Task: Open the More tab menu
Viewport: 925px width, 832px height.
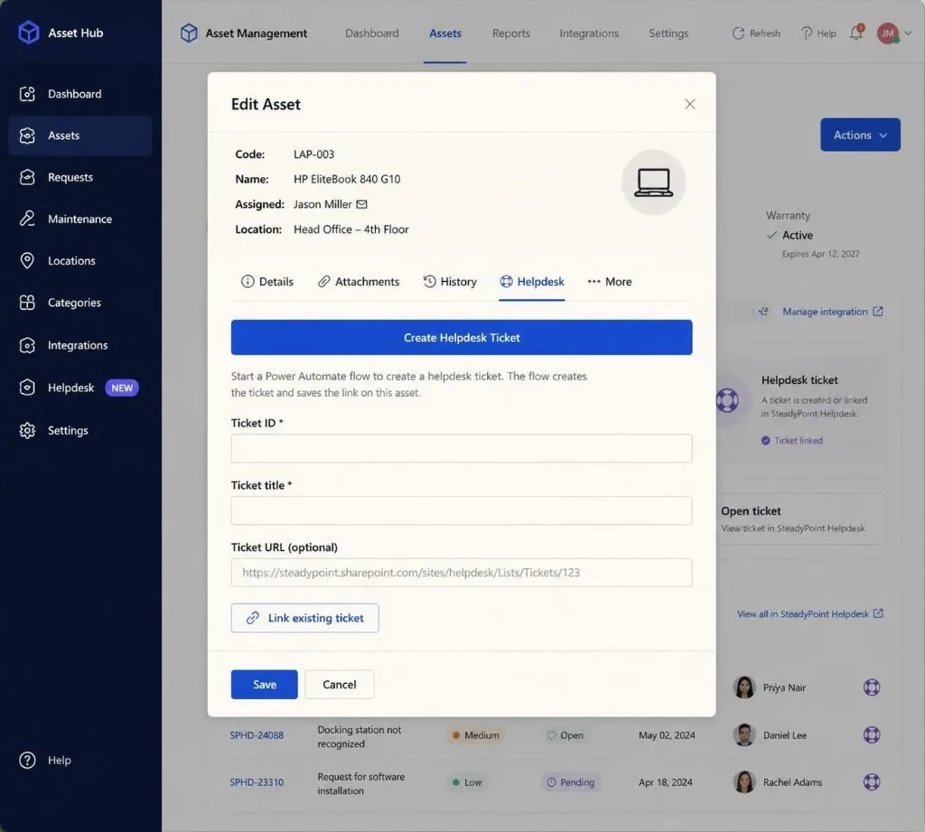Action: tap(610, 282)
